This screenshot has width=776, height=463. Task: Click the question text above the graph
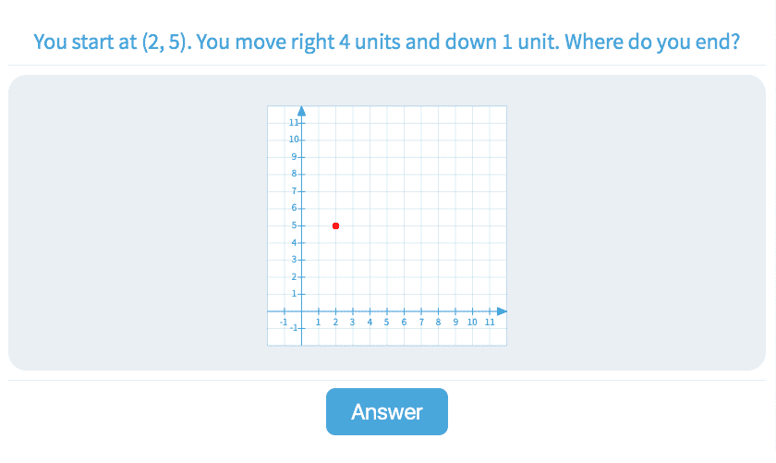tap(387, 43)
